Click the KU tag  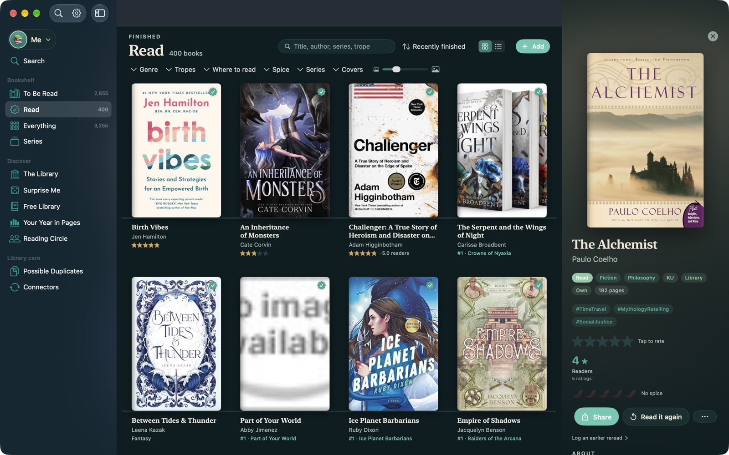pos(670,278)
